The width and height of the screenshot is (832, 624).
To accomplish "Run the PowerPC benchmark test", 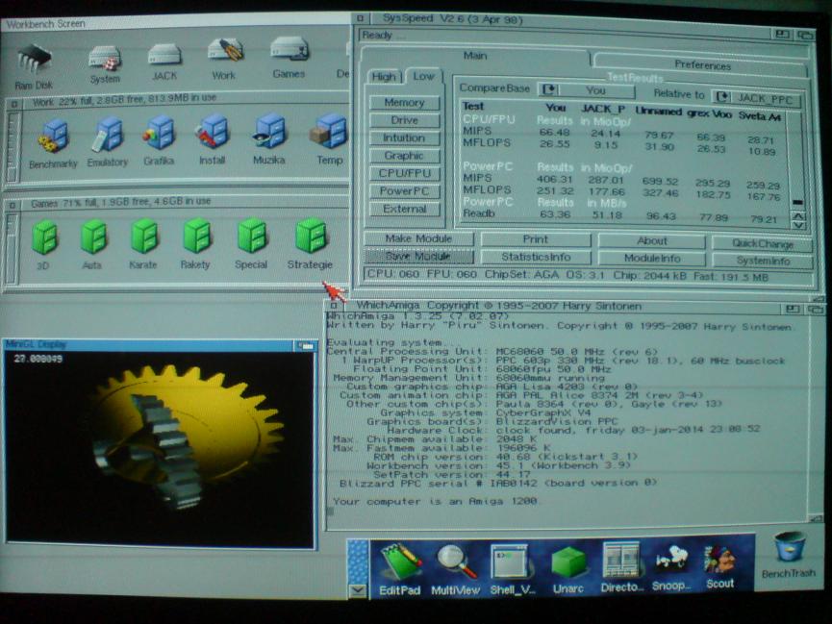I will tap(404, 190).
